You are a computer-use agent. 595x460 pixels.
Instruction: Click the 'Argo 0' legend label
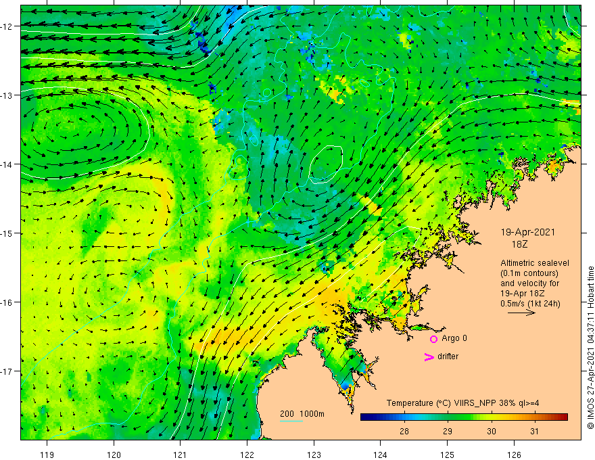click(454, 338)
